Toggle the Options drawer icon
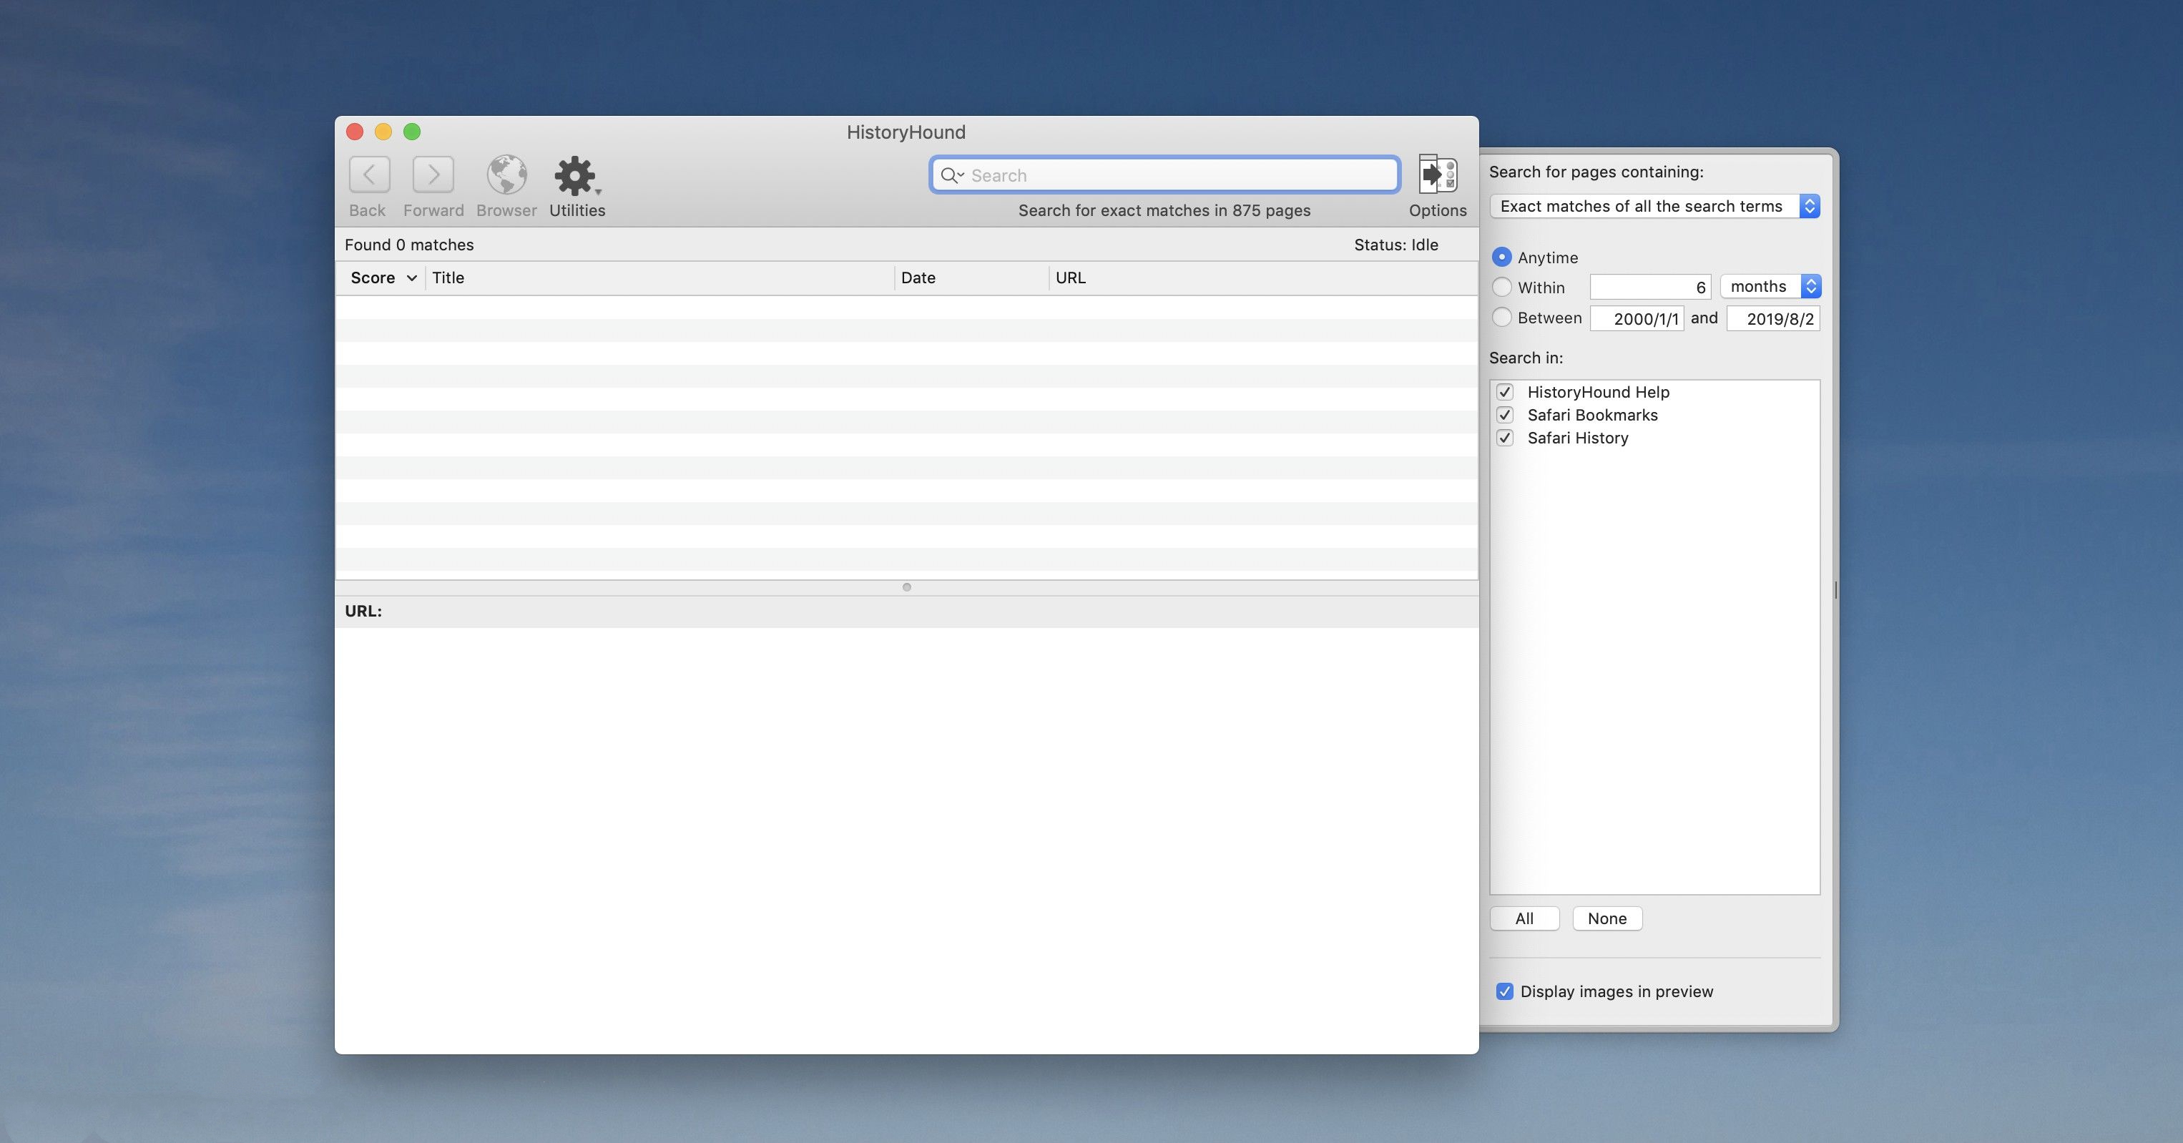 pos(1438,175)
